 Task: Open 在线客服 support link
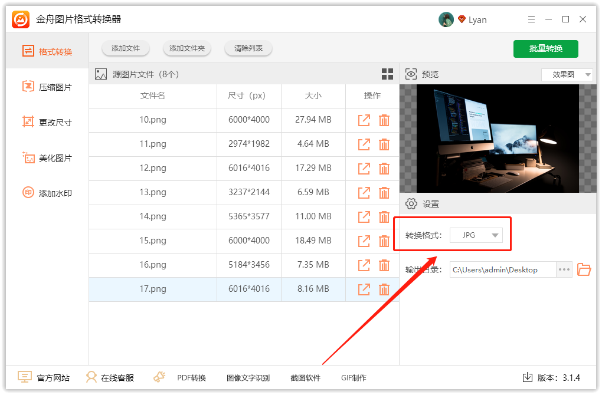click(110, 378)
